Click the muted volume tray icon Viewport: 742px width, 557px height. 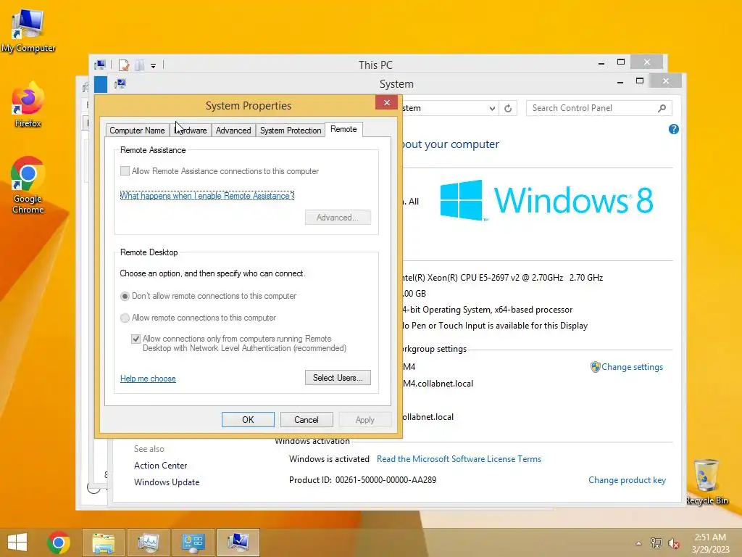pos(674,543)
